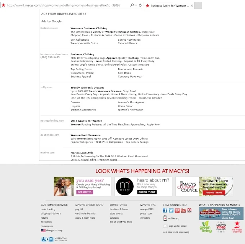Open locations & hours link
The height and width of the screenshot is (244, 245).
(x=119, y=209)
